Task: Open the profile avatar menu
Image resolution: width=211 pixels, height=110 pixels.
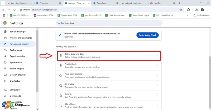Action: tap(202, 10)
